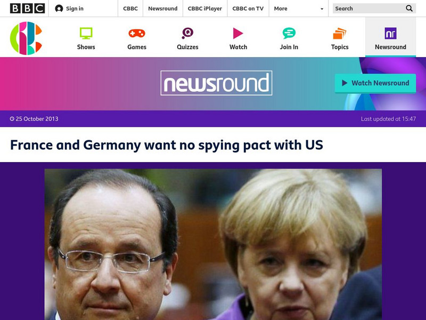Open Quizzes with the Q icon

tap(187, 33)
